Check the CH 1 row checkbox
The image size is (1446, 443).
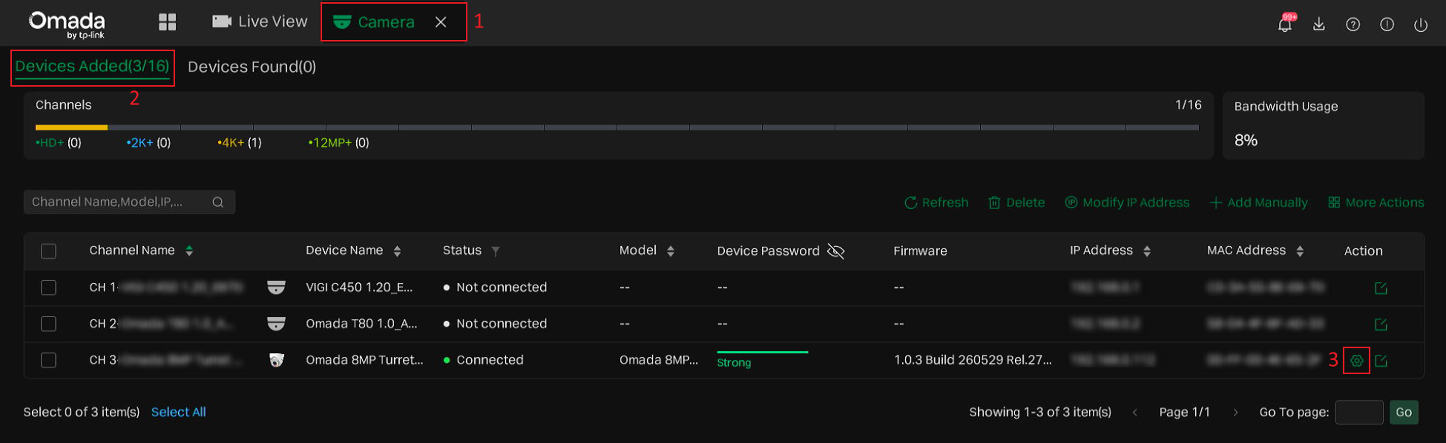pos(49,287)
